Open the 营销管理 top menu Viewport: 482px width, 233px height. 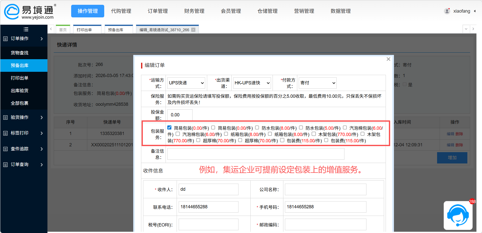pyautogui.click(x=304, y=11)
